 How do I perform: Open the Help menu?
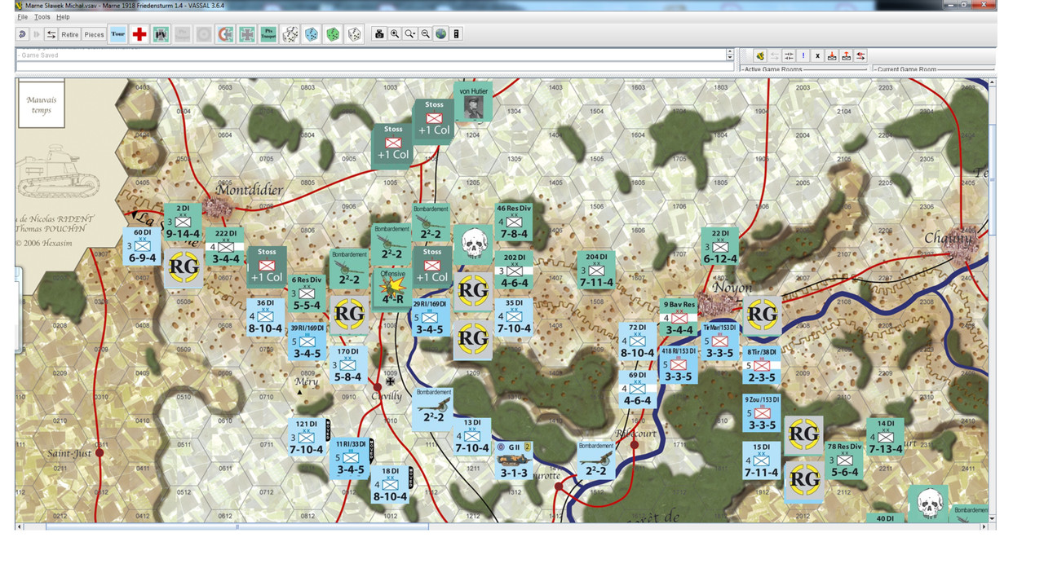63,17
